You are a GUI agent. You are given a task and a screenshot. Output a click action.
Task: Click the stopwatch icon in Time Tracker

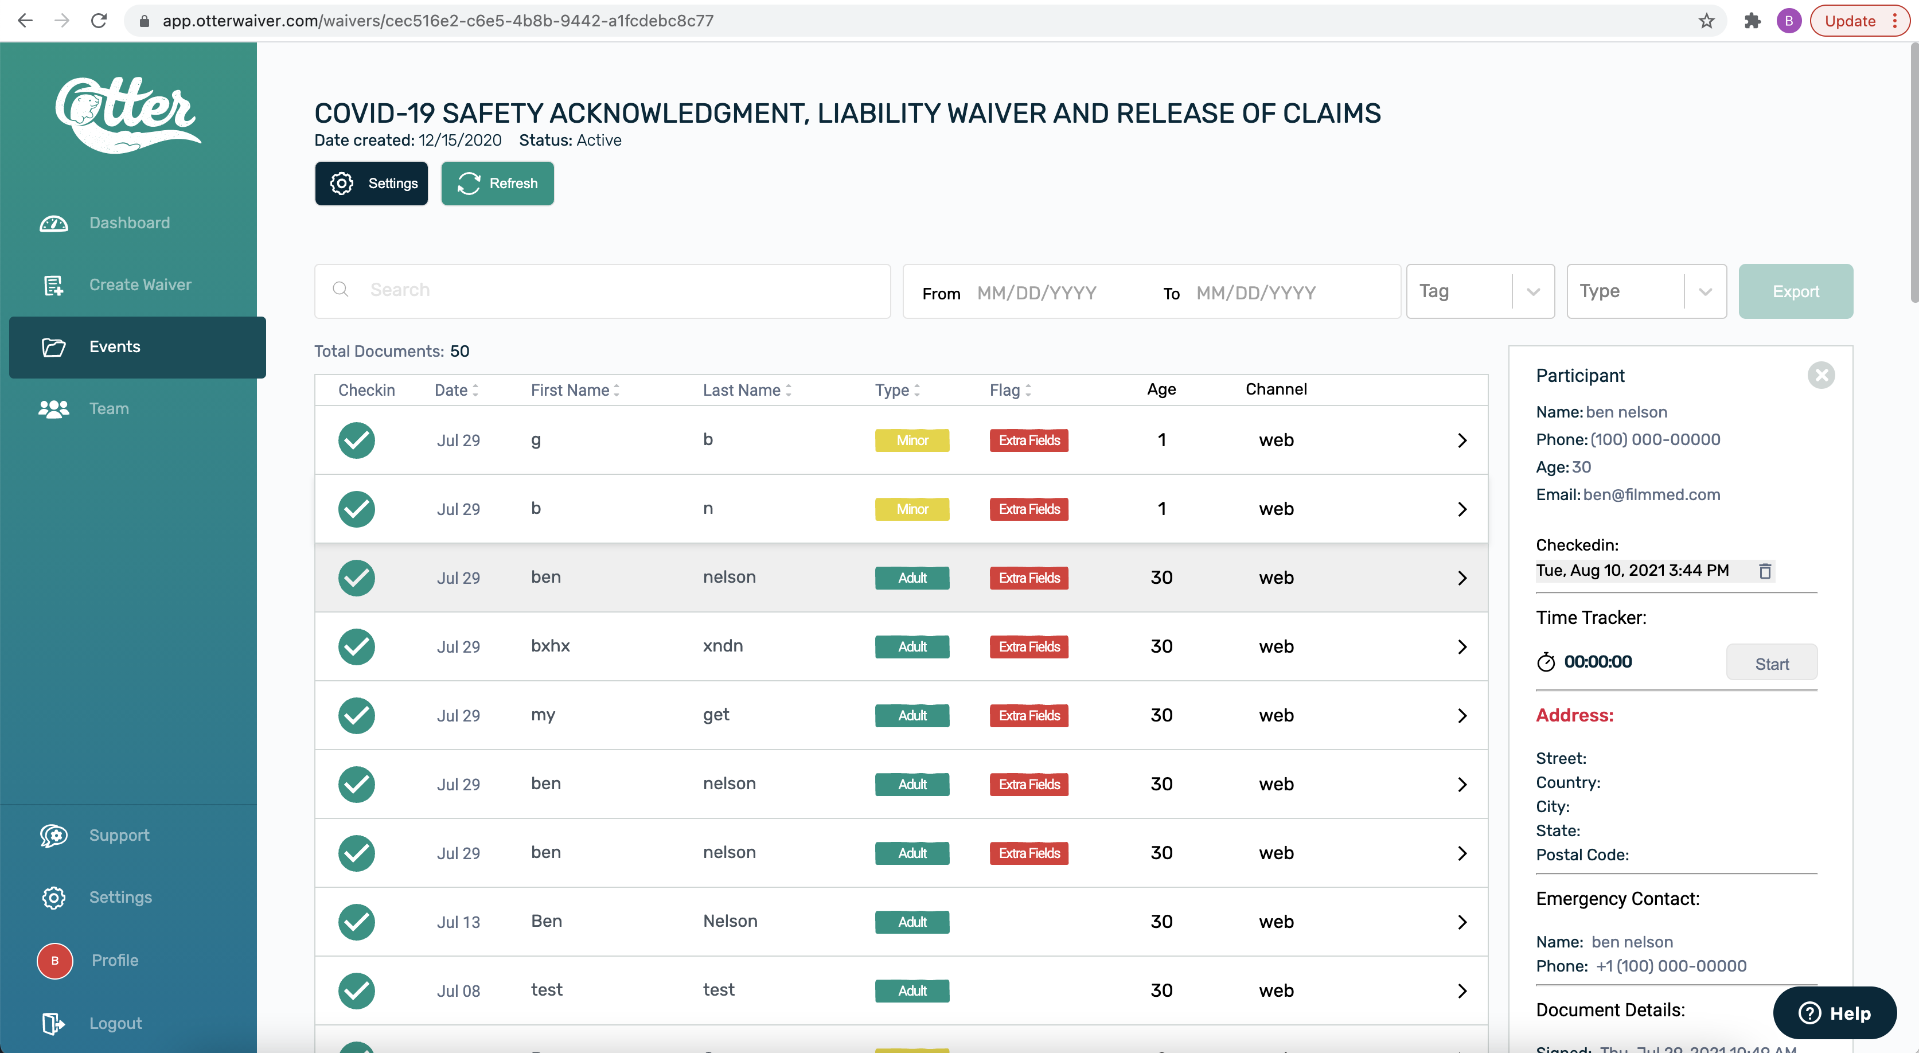point(1546,662)
